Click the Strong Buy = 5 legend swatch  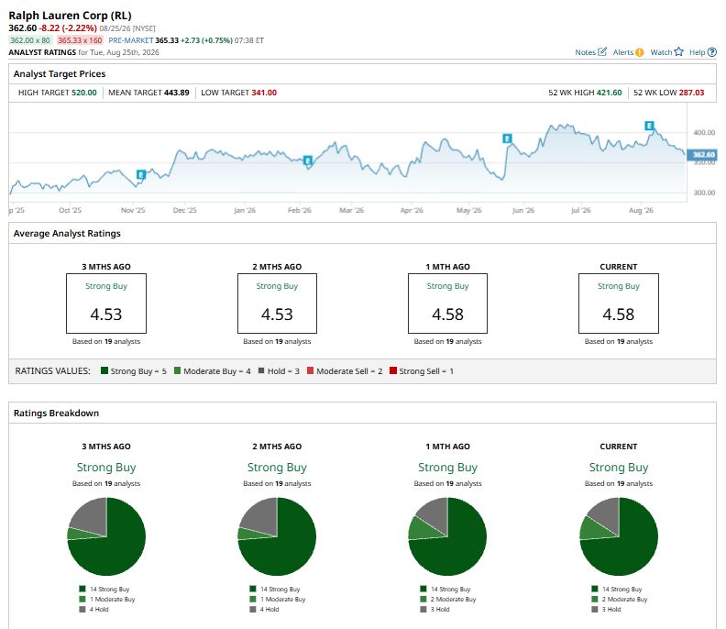[x=104, y=370]
